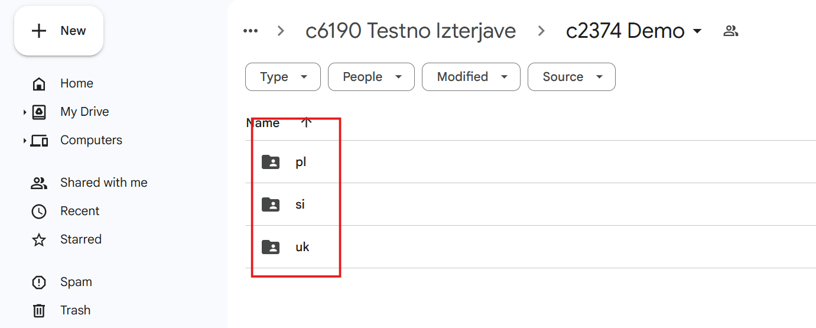Reverse sort order with the arrow
The width and height of the screenshot is (816, 328).
(306, 122)
